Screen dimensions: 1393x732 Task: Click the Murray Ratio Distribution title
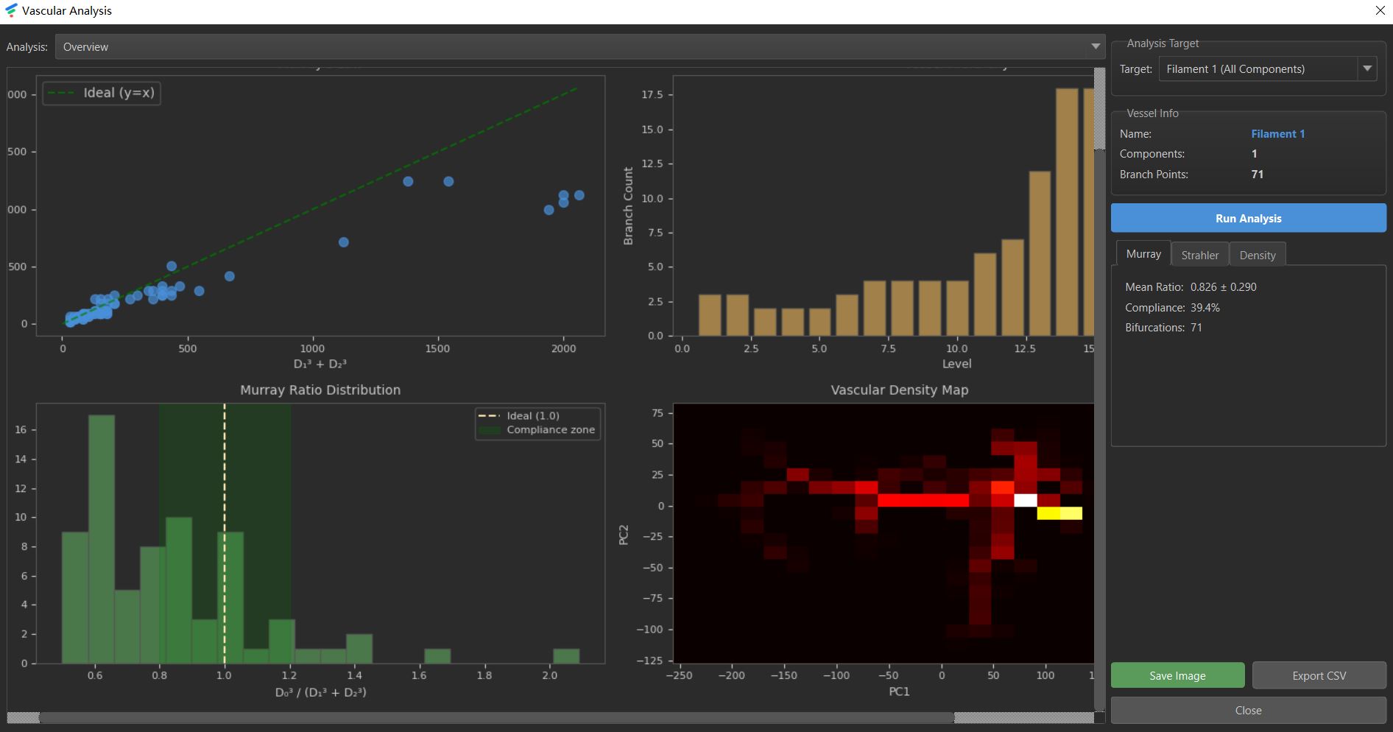(320, 390)
